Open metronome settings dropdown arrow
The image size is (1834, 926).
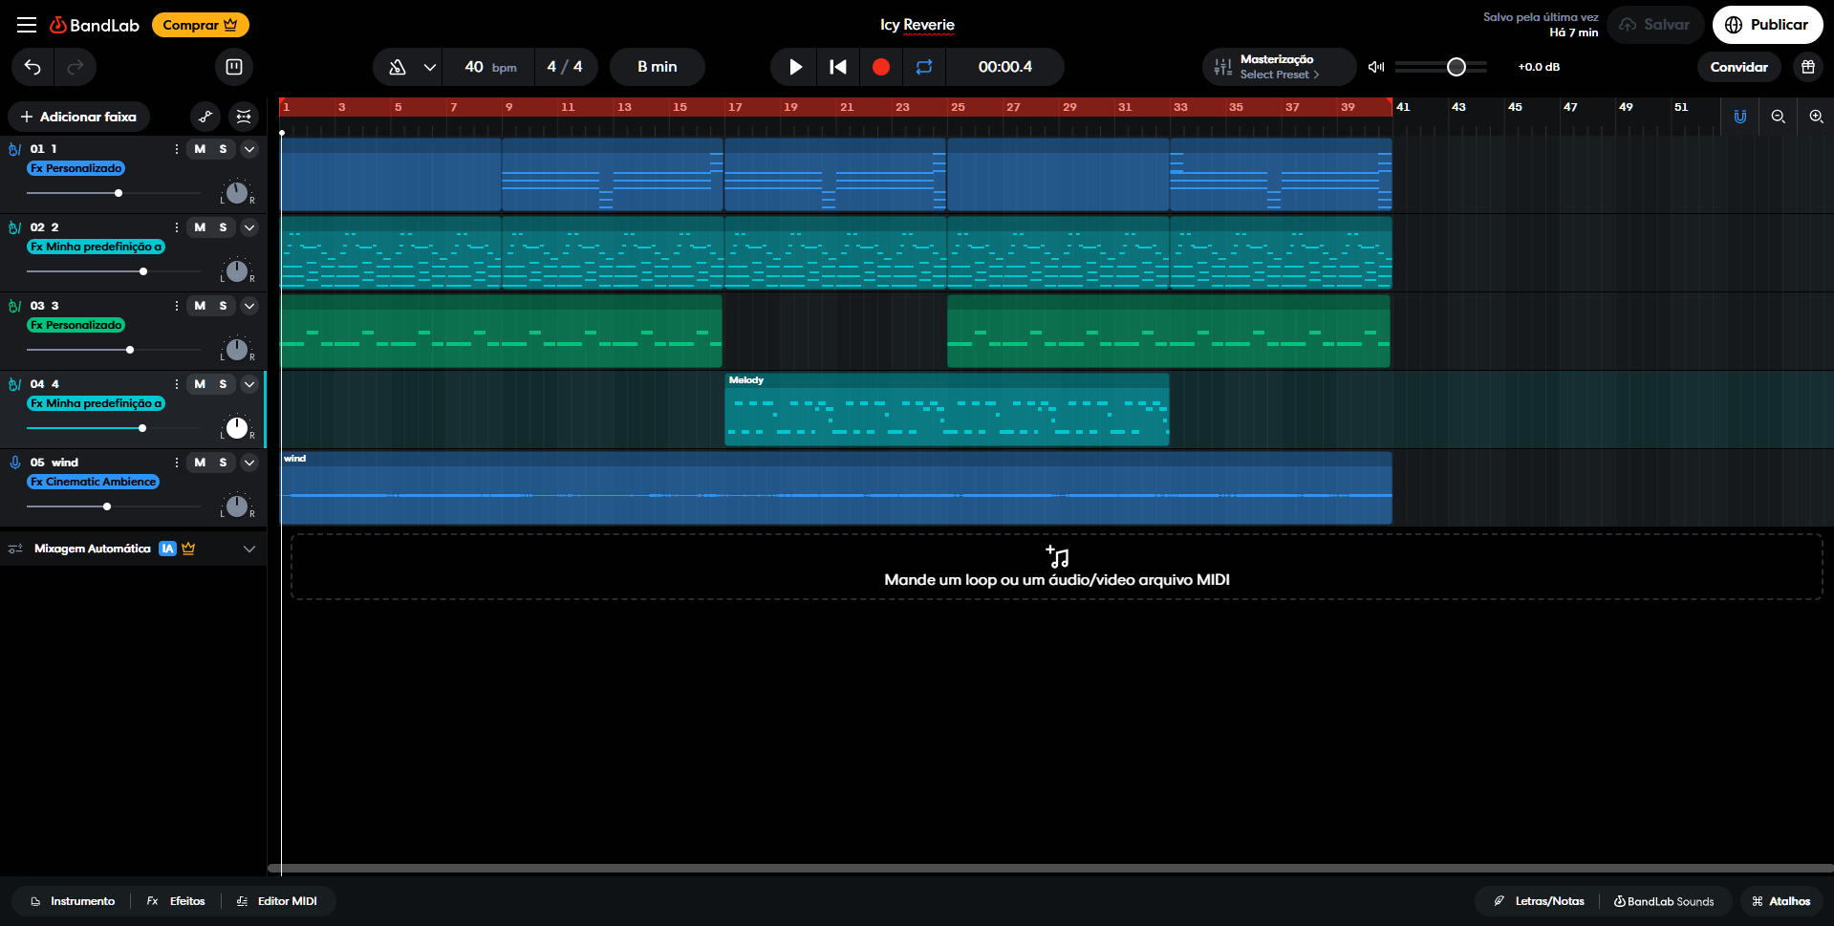click(430, 67)
